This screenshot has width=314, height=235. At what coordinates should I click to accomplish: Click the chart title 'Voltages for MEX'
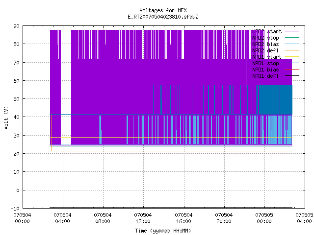click(163, 10)
